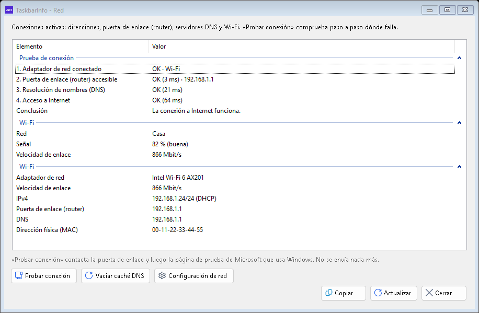The image size is (479, 313).
Task: Copy the info with the Copiar button
Action: (344, 293)
